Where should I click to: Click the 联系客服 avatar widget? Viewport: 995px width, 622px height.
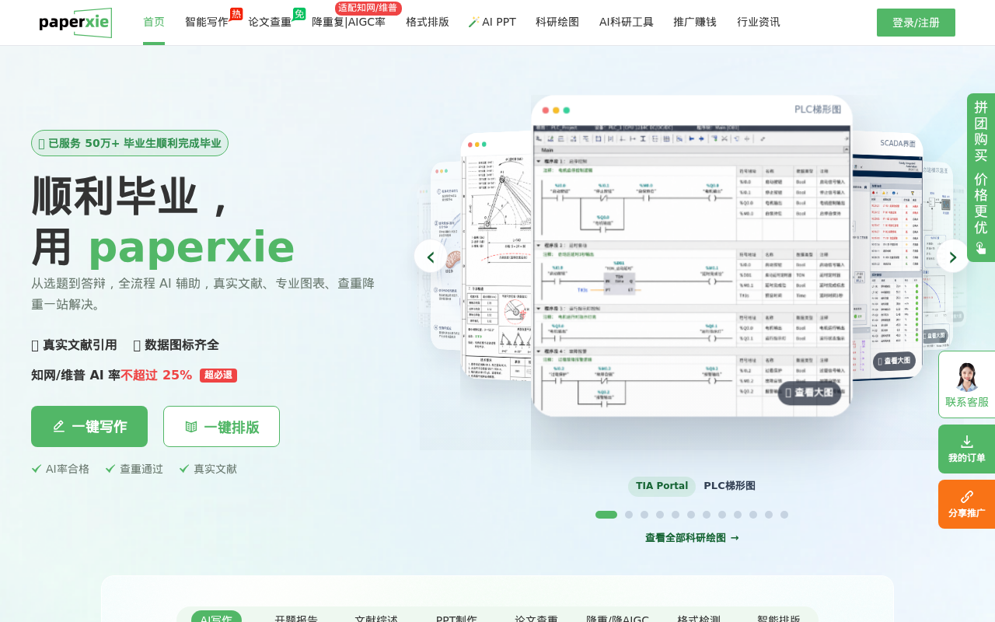click(967, 384)
